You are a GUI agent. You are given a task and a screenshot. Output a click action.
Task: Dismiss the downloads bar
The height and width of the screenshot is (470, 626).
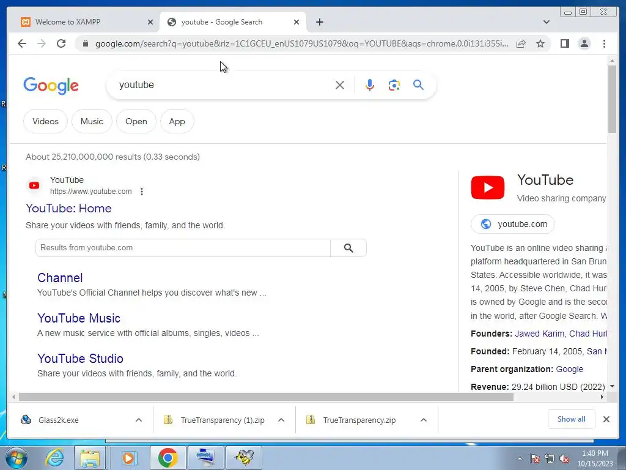tap(606, 419)
